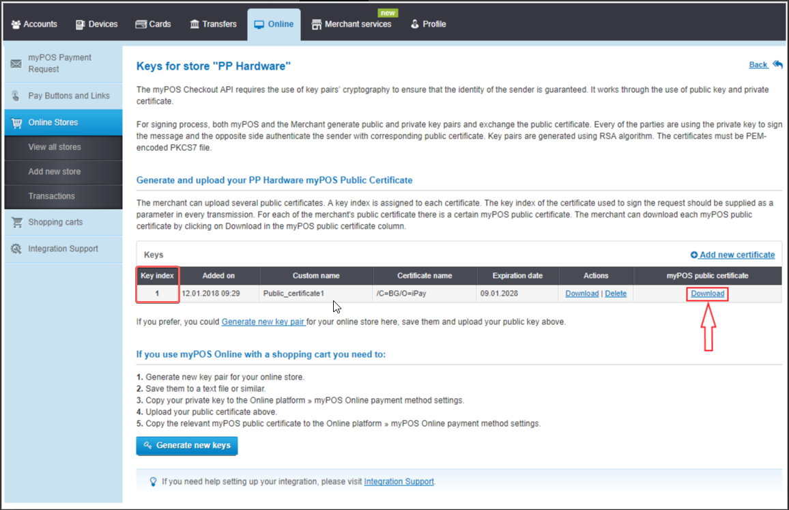This screenshot has width=789, height=510.
Task: Click the Merchant services storefront icon
Action: (317, 25)
